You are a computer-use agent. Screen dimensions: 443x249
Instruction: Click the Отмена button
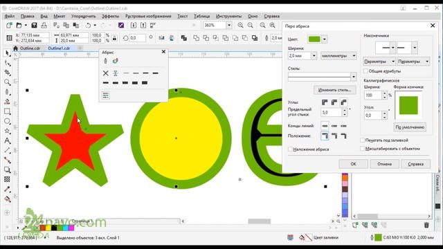(385, 164)
